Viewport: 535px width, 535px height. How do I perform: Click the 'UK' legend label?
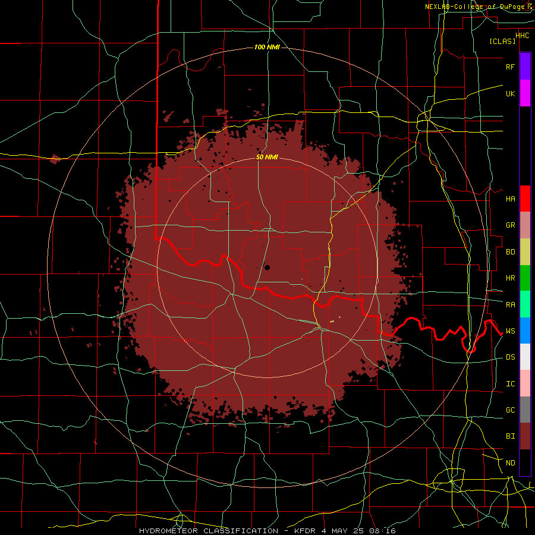coord(510,93)
